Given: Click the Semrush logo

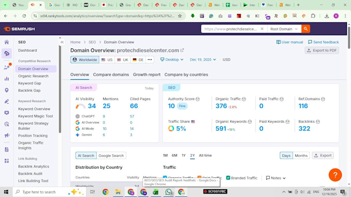Looking at the screenshot, I should (19, 29).
